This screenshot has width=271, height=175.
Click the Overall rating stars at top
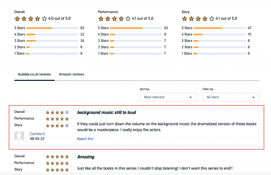pyautogui.click(x=31, y=19)
